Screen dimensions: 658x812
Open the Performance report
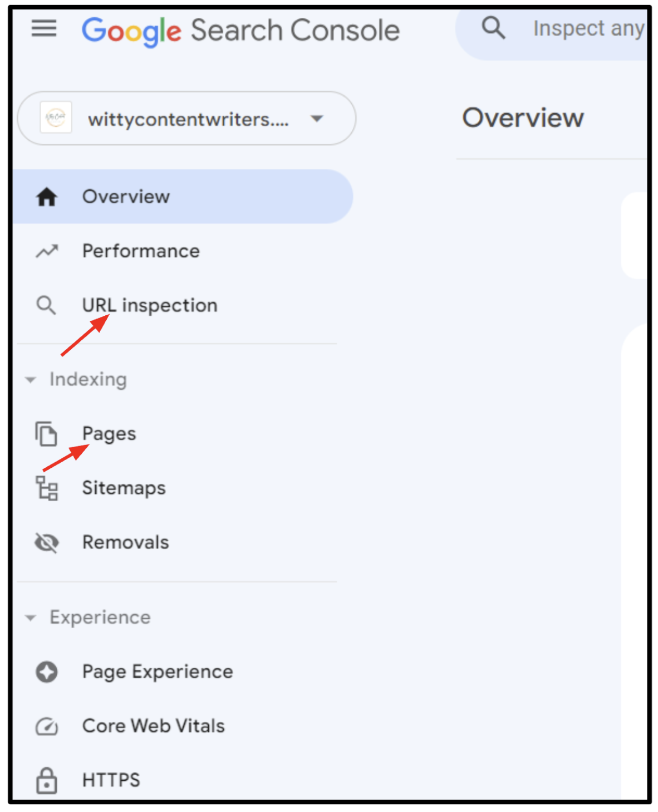click(141, 251)
